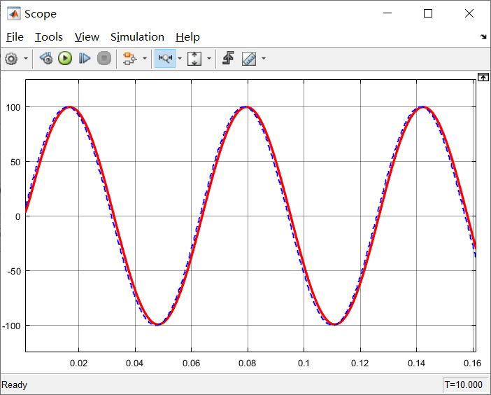Click the 0.14 x-axis tick label
Viewport: 491px width, 395px height.
pos(416,363)
